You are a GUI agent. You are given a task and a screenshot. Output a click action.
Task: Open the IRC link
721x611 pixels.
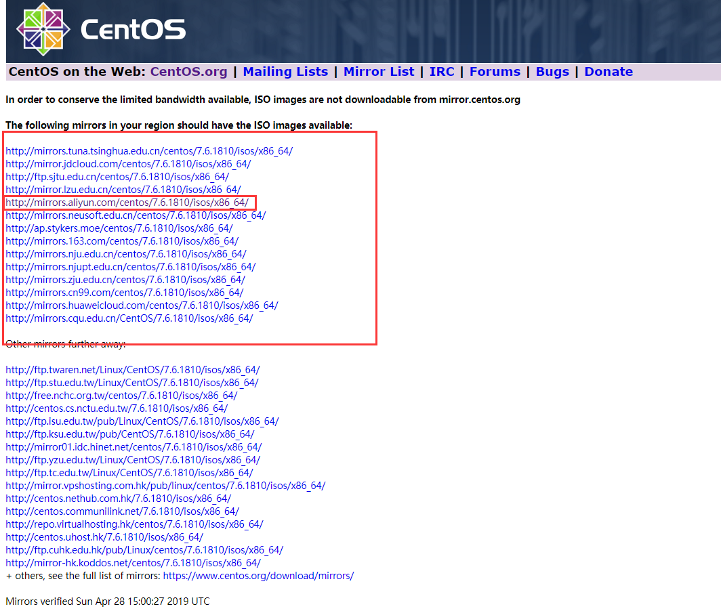point(442,72)
